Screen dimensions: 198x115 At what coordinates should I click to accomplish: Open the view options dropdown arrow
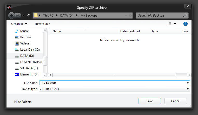[x=175, y=24]
